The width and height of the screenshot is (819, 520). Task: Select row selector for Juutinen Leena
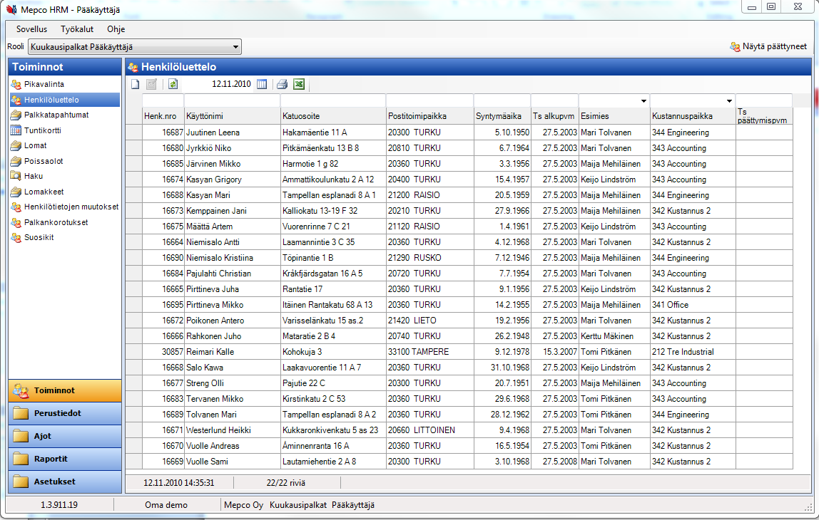(x=133, y=132)
